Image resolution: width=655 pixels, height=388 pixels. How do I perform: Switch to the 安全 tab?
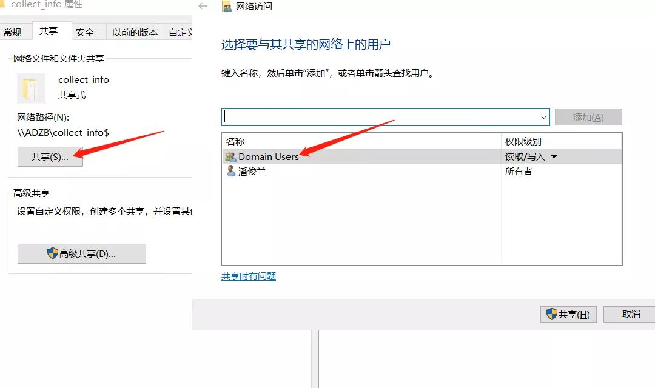[x=85, y=32]
